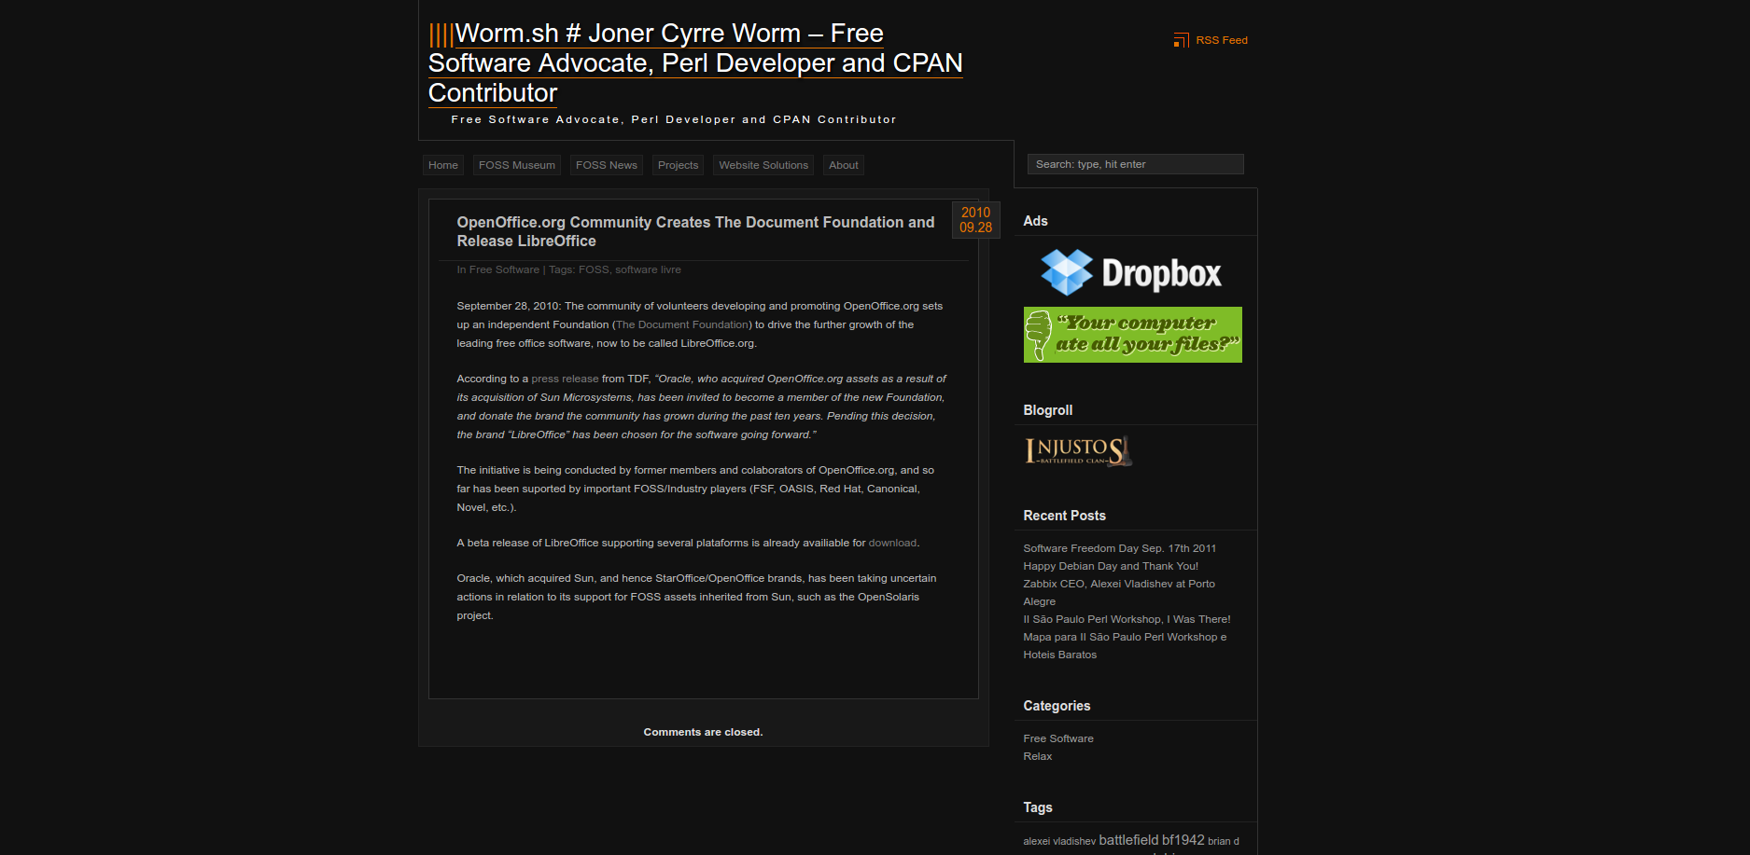The image size is (1750, 855).
Task: Click the LibreOffice beta download link
Action: 892,543
